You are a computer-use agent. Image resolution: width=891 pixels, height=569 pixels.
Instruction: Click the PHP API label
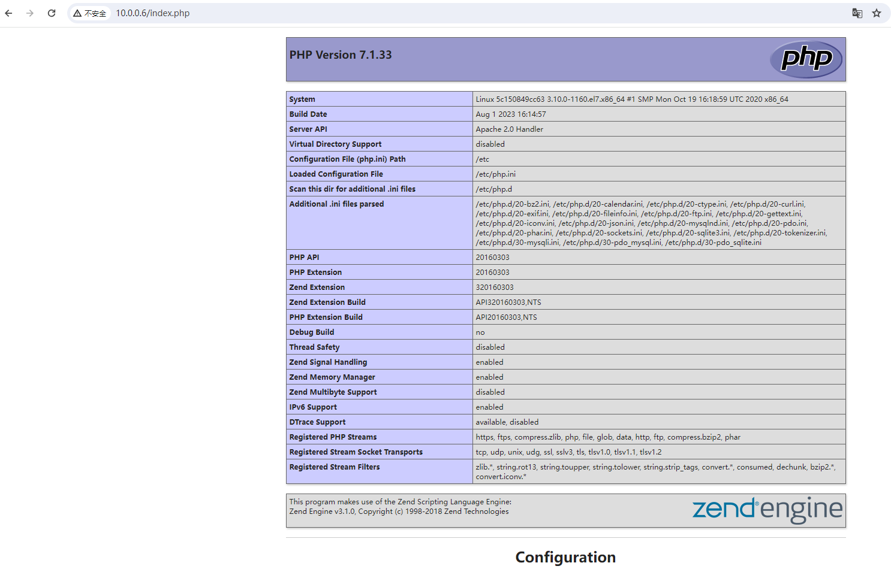(304, 258)
